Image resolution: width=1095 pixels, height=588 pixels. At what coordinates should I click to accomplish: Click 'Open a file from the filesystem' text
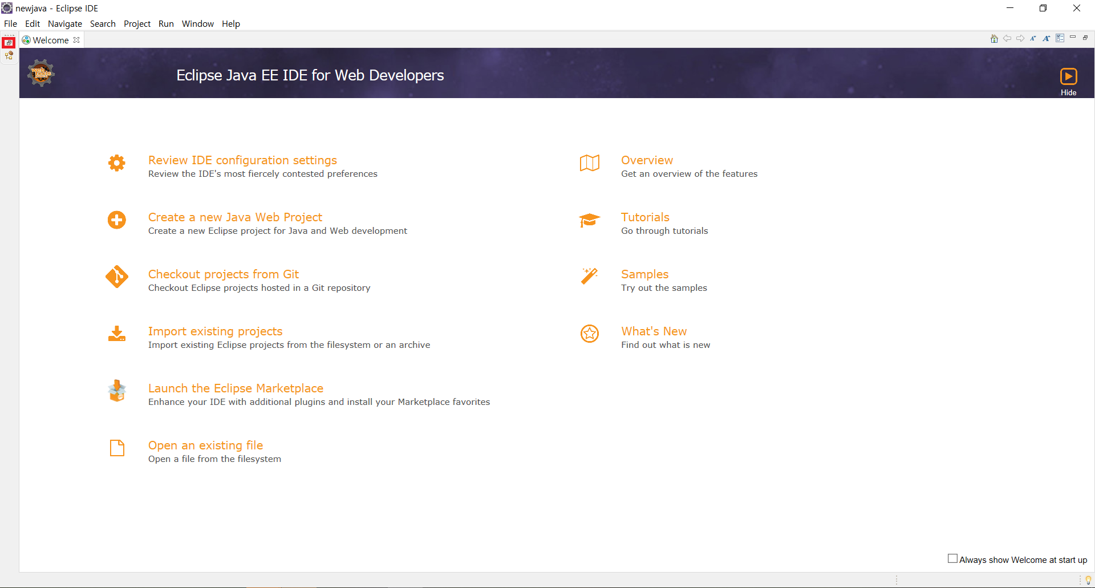[214, 459]
